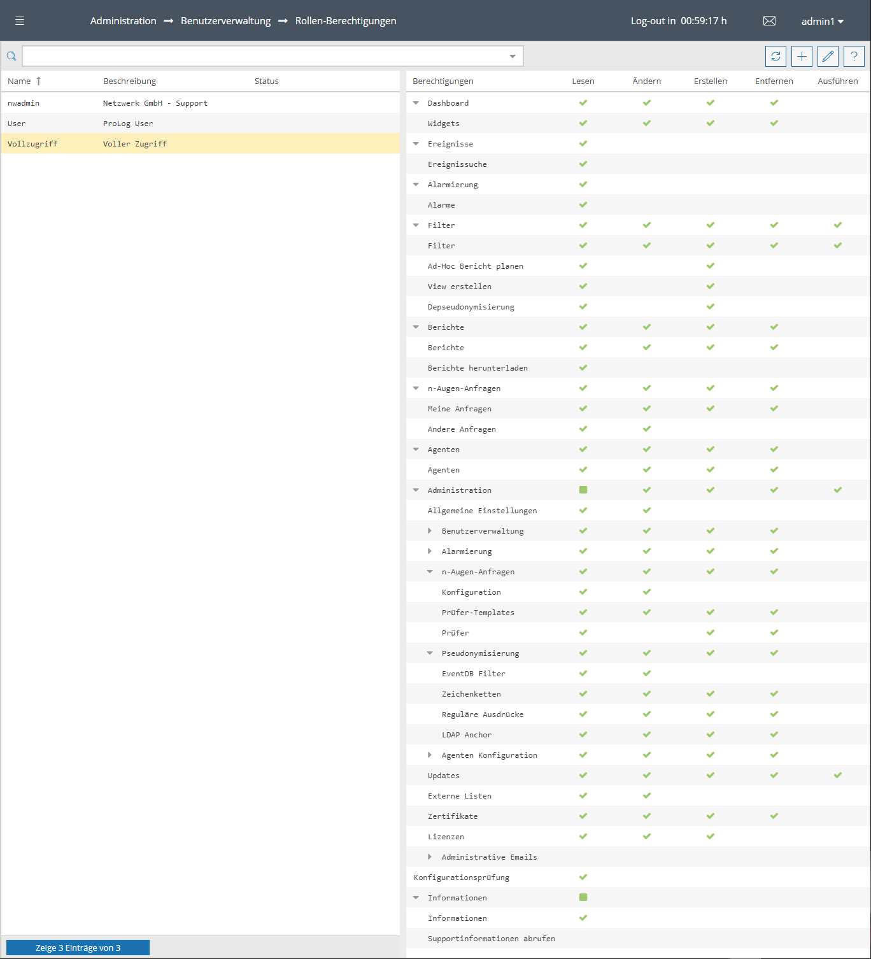871x959 pixels.
Task: Open the search field dropdown arrow
Action: point(513,57)
